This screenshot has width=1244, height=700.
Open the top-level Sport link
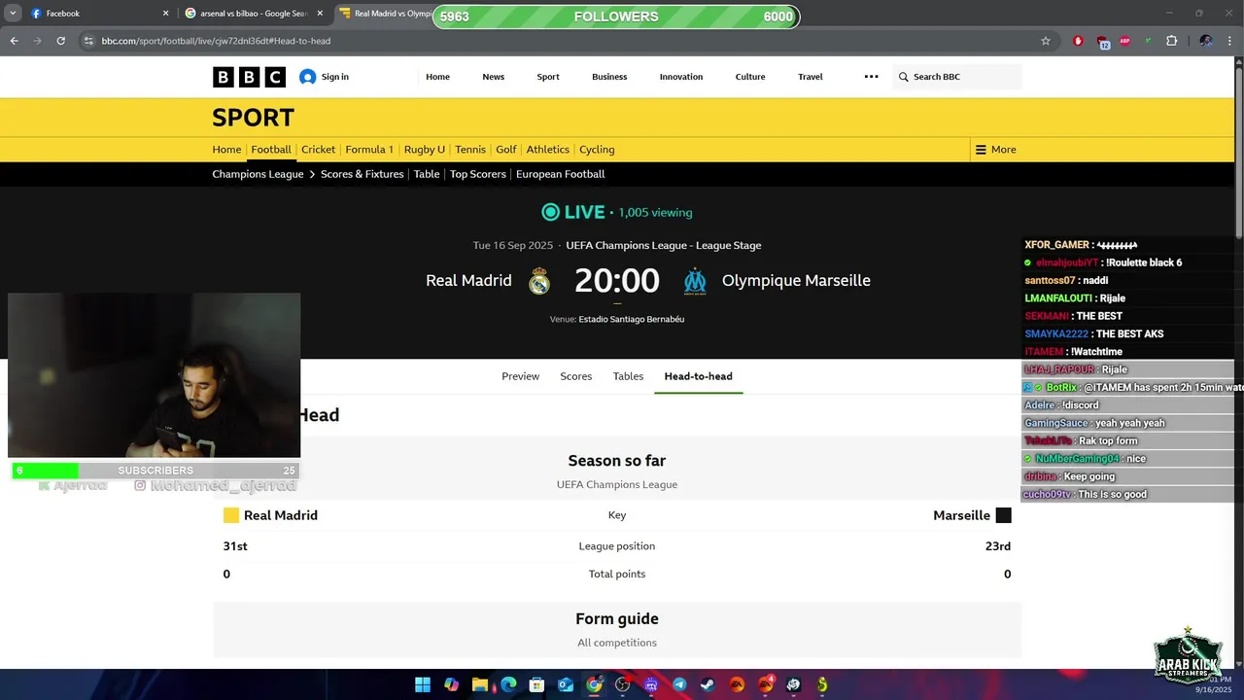pos(548,77)
